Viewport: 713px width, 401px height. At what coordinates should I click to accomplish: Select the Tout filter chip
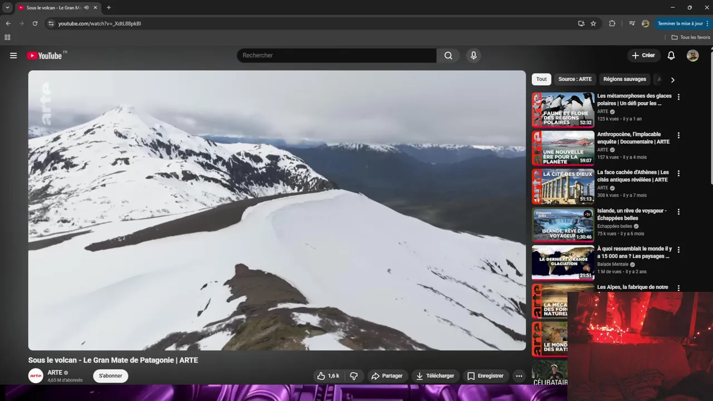[541, 79]
